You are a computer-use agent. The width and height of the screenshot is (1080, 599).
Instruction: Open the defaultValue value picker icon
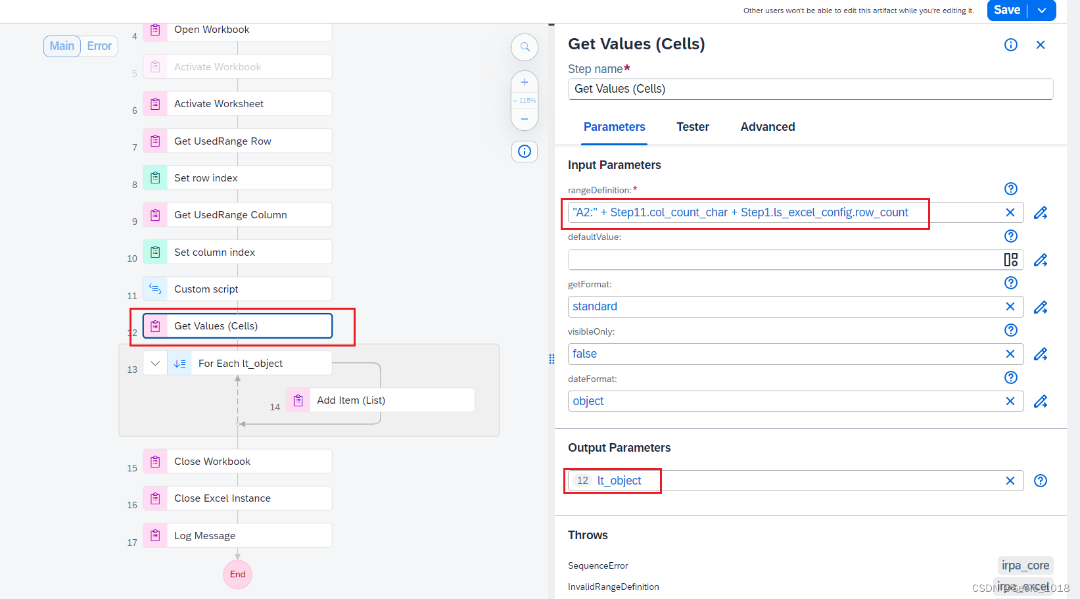pyautogui.click(x=1011, y=260)
